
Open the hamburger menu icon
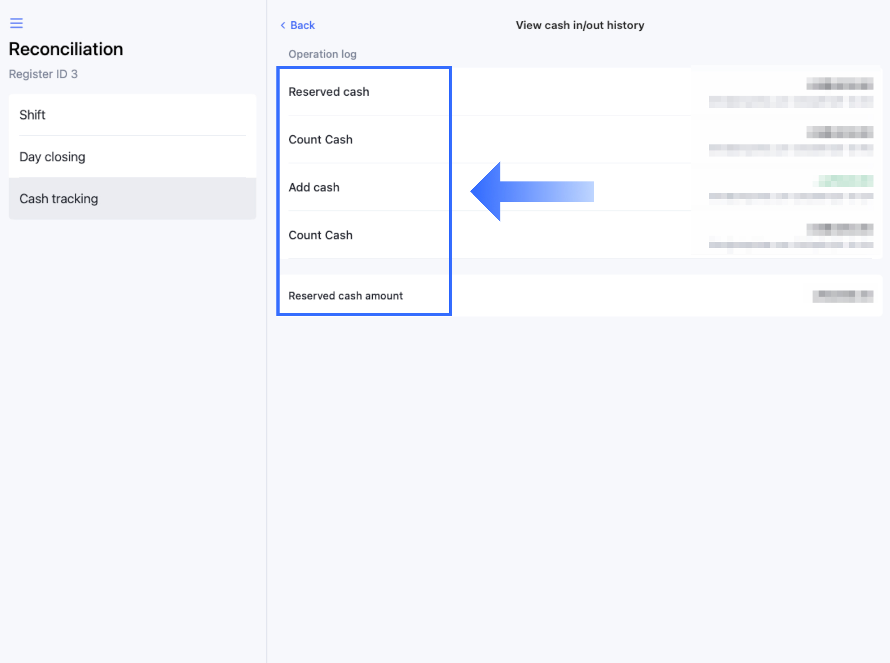tap(16, 23)
